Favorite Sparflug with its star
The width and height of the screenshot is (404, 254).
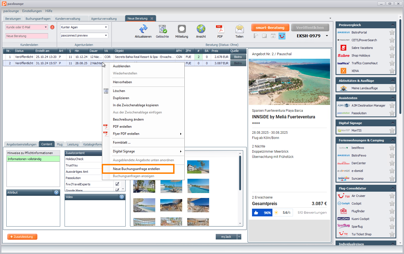392,227
